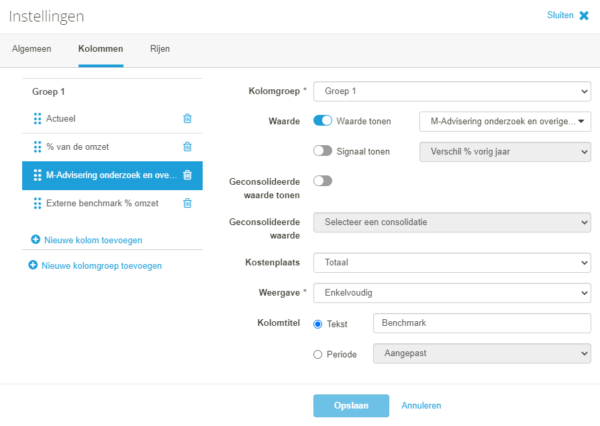Image resolution: width=600 pixels, height=426 pixels.
Task: Delete Externe benchmark % omzet column
Action: 187,203
